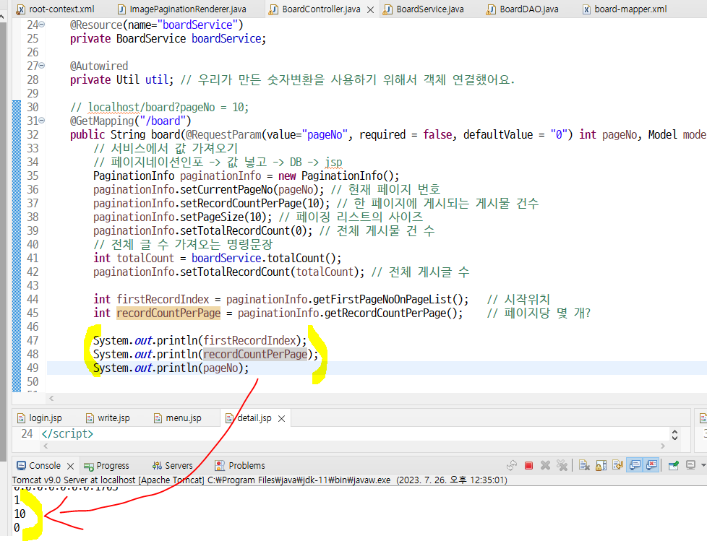
Task: Click the down arrow of detail.jsp vertical scroller
Action: click(x=674, y=438)
